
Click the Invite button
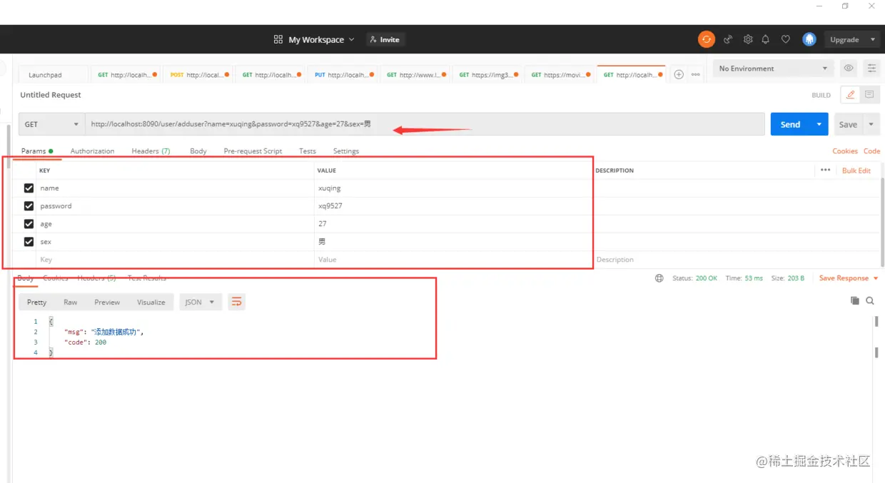[x=385, y=40]
